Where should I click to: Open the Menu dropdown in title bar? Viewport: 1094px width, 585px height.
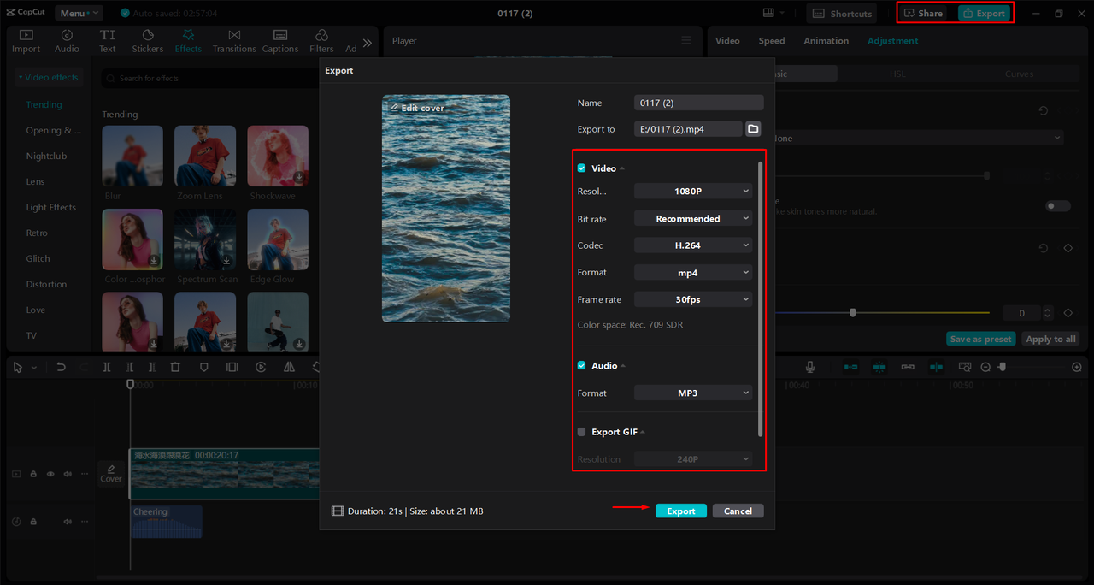[79, 13]
